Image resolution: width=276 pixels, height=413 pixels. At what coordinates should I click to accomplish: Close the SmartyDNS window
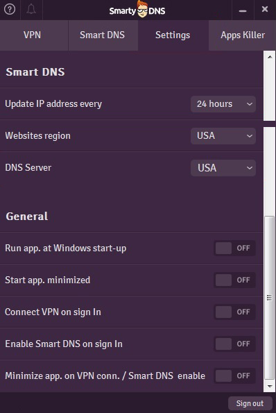click(265, 9)
